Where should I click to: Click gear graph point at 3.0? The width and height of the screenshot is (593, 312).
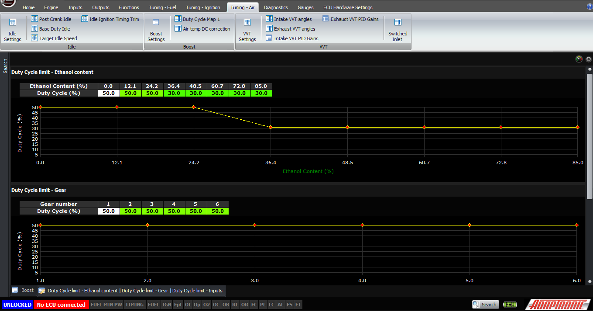click(255, 225)
